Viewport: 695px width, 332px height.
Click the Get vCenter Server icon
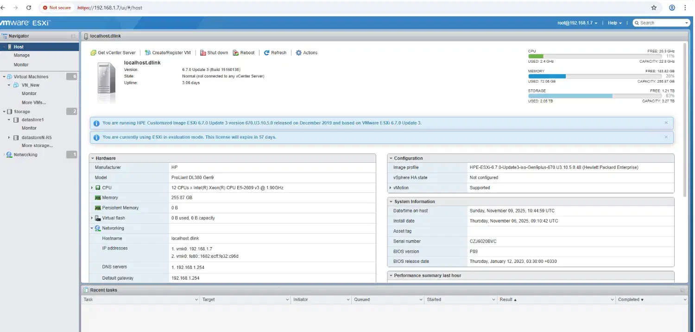click(93, 53)
